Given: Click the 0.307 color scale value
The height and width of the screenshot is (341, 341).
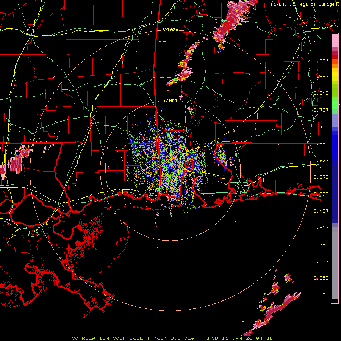Looking at the screenshot, I should tap(321, 261).
